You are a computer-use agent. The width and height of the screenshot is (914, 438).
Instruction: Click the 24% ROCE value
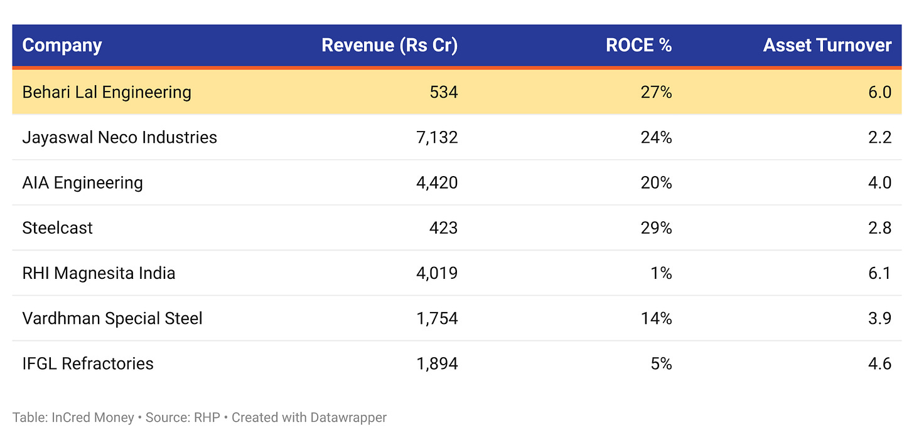657,137
